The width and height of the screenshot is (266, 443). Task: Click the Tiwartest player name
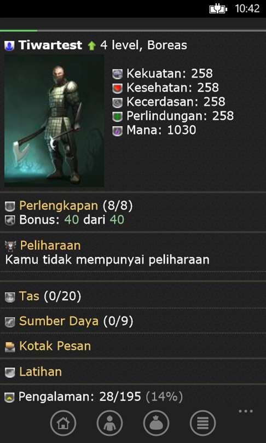50,45
